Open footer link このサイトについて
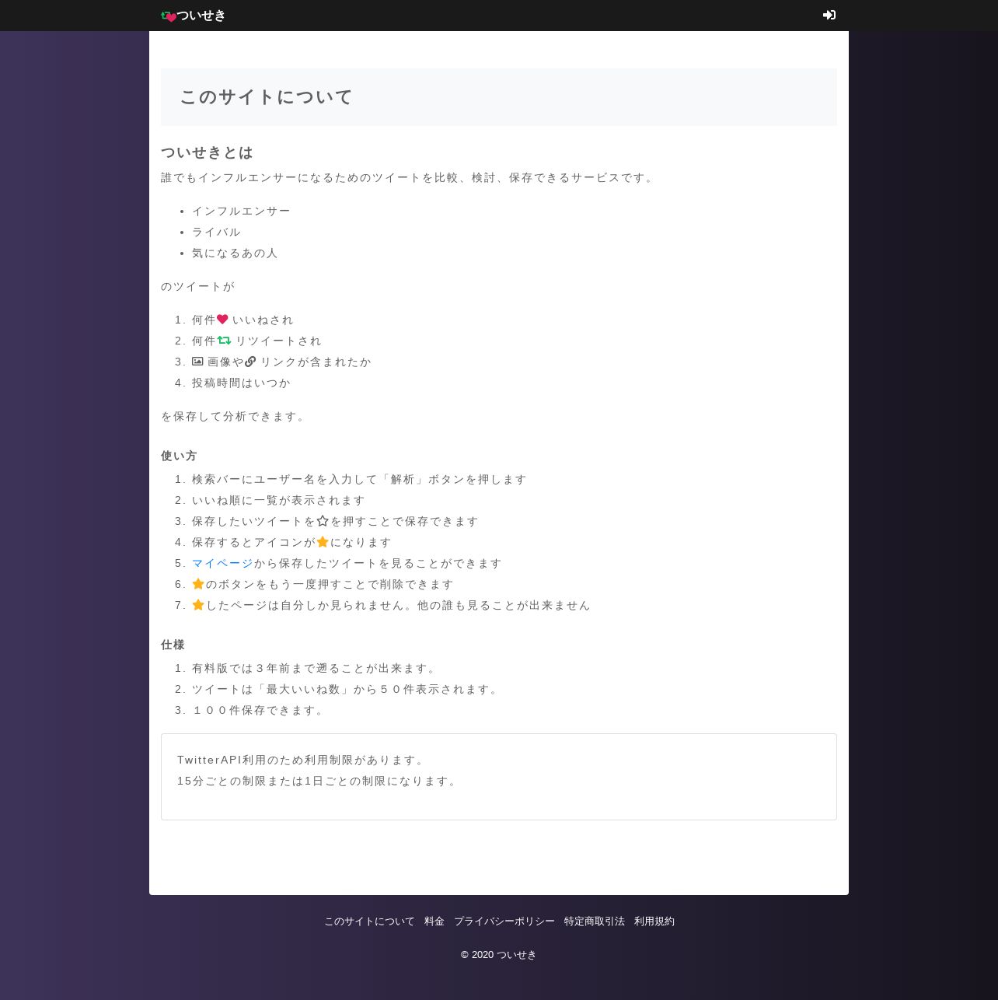This screenshot has height=1000, width=998. coord(369,921)
